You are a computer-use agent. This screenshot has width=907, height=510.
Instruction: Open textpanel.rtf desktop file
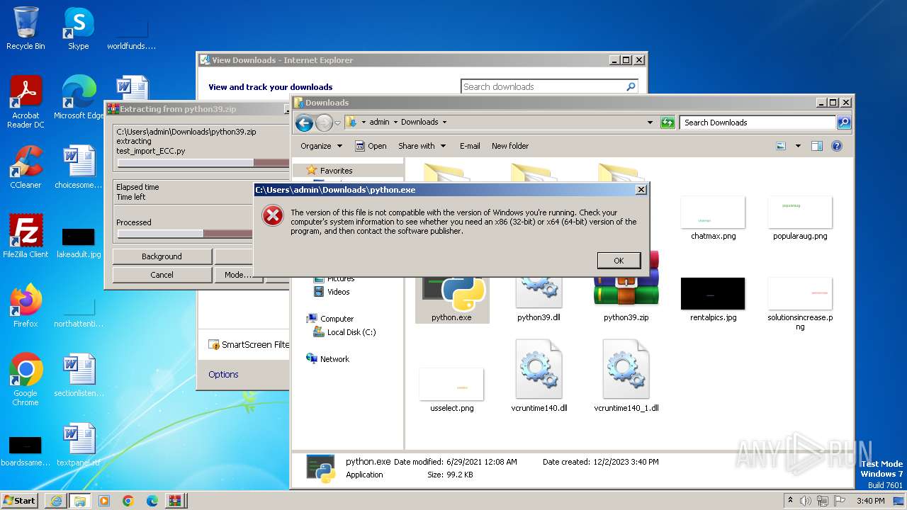click(79, 445)
